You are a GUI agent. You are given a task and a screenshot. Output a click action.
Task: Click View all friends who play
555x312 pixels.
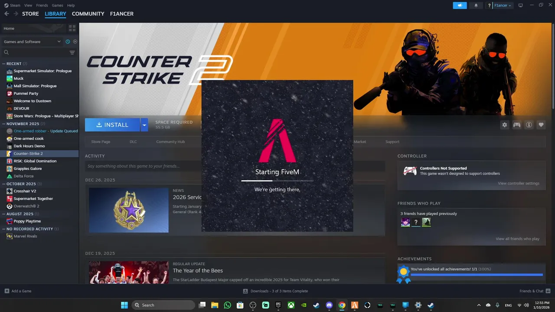[518, 239]
